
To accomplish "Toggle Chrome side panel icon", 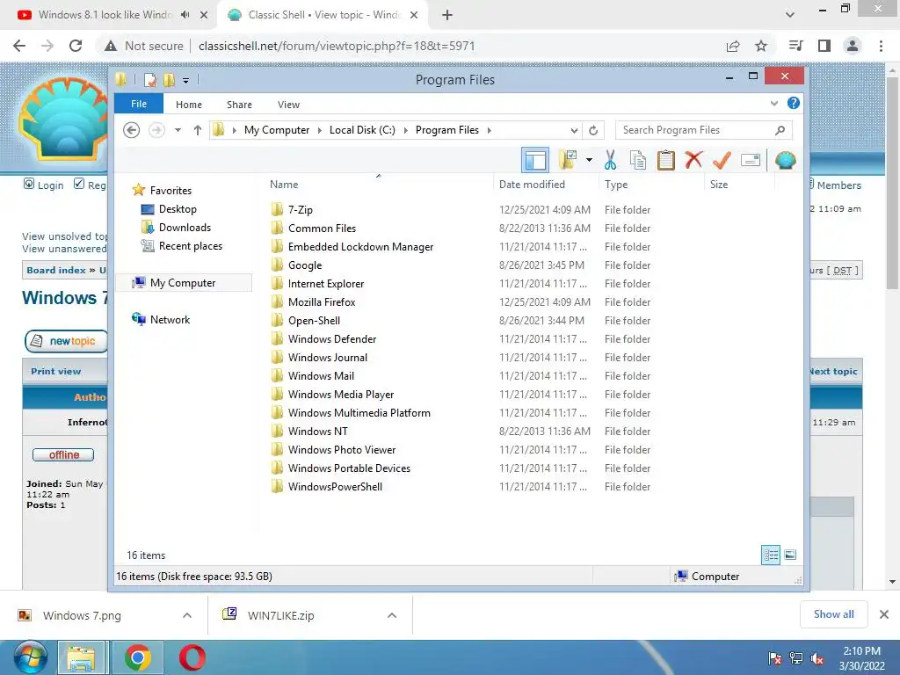I will tap(824, 46).
